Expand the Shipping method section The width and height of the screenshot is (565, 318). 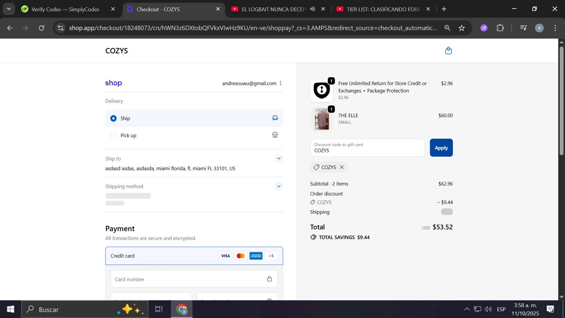[279, 186]
